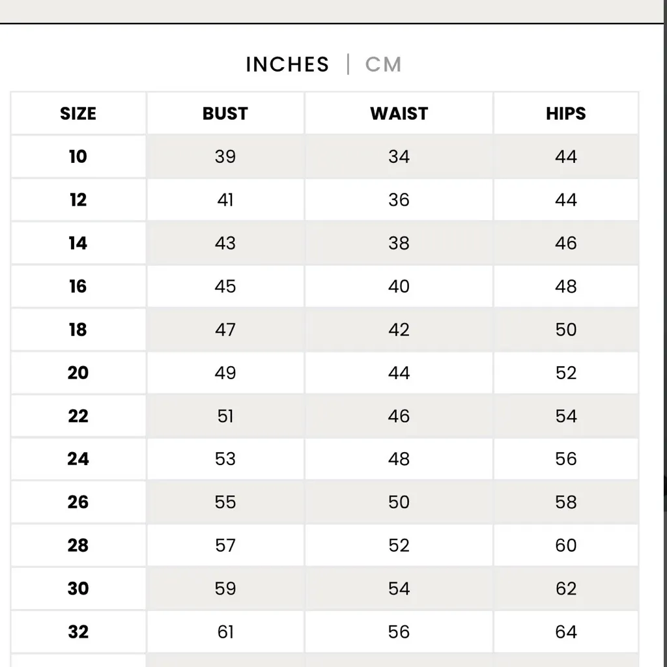Click the size 30 row label
This screenshot has height=667, width=667.
[78, 589]
